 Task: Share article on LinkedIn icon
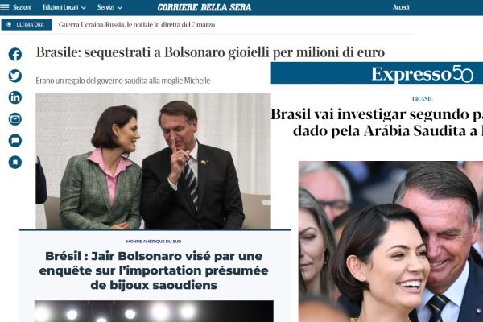[15, 97]
